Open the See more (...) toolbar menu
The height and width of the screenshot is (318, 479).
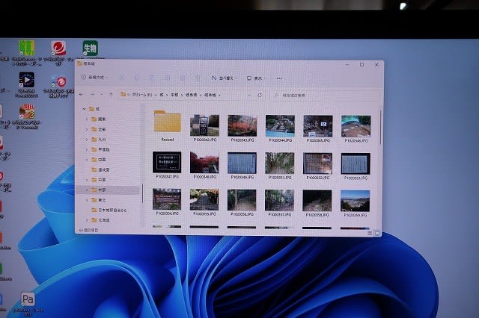[x=281, y=78]
